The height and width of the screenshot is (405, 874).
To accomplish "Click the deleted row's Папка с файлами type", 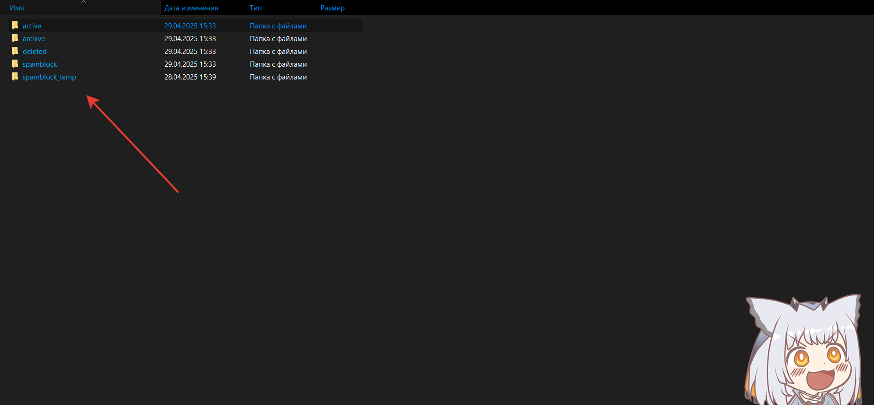I will [278, 52].
